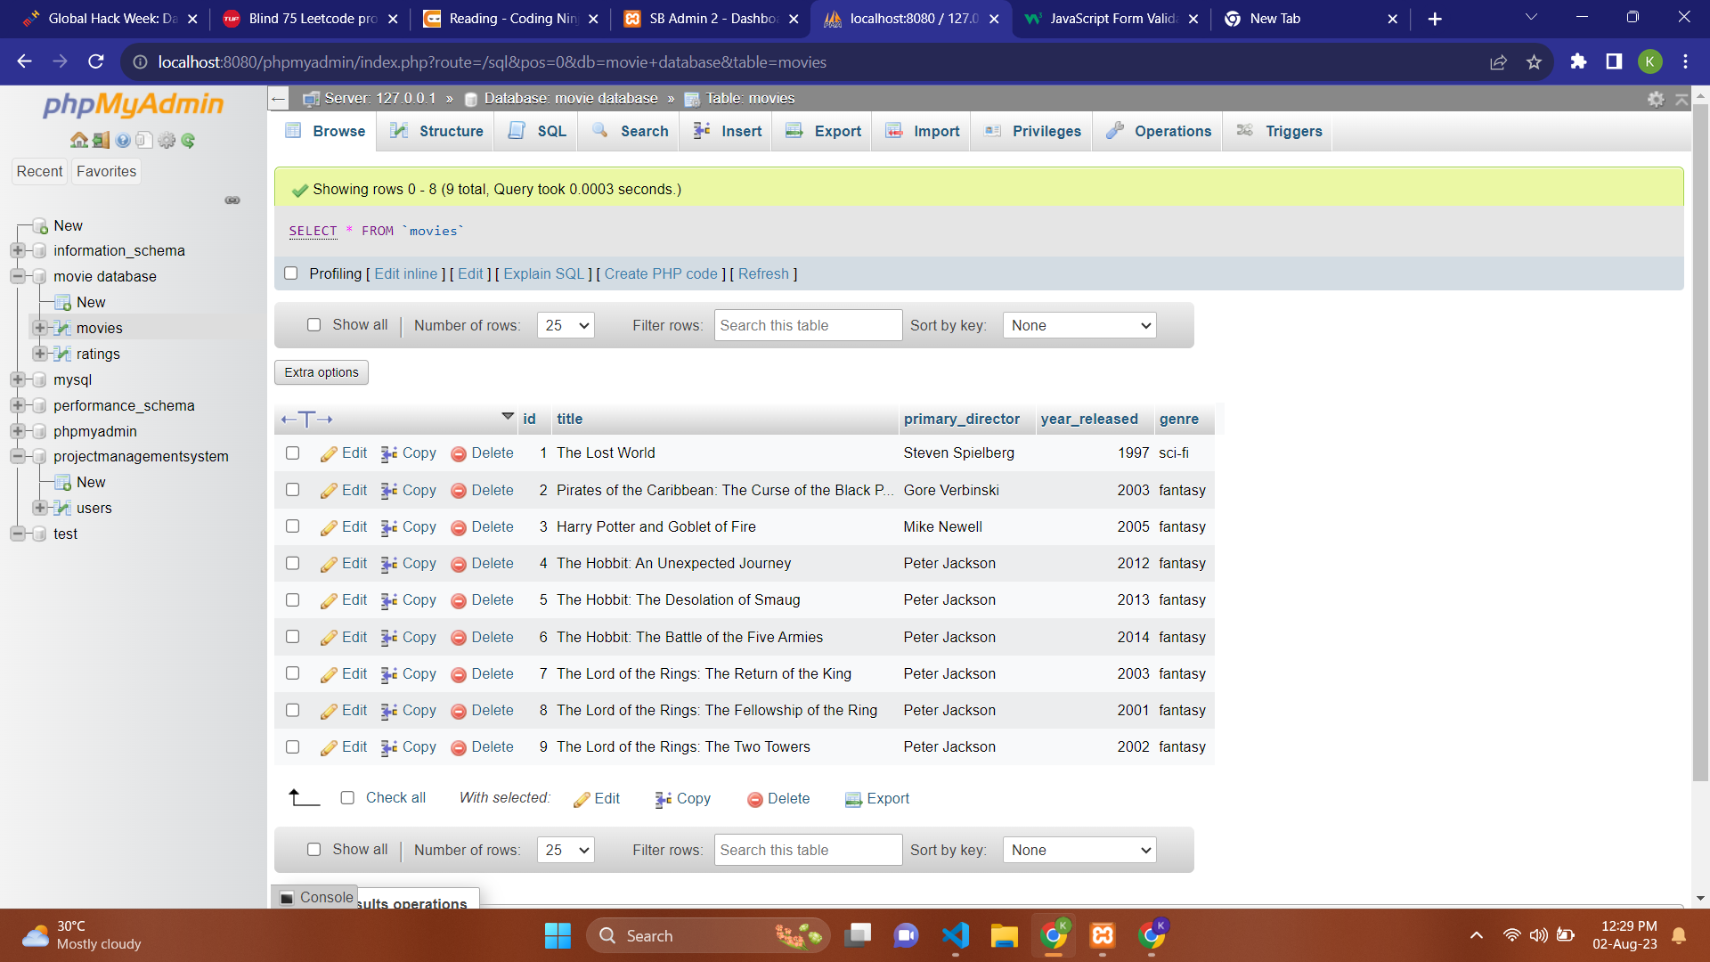
Task: Click the top Search this table filter field
Action: click(808, 325)
